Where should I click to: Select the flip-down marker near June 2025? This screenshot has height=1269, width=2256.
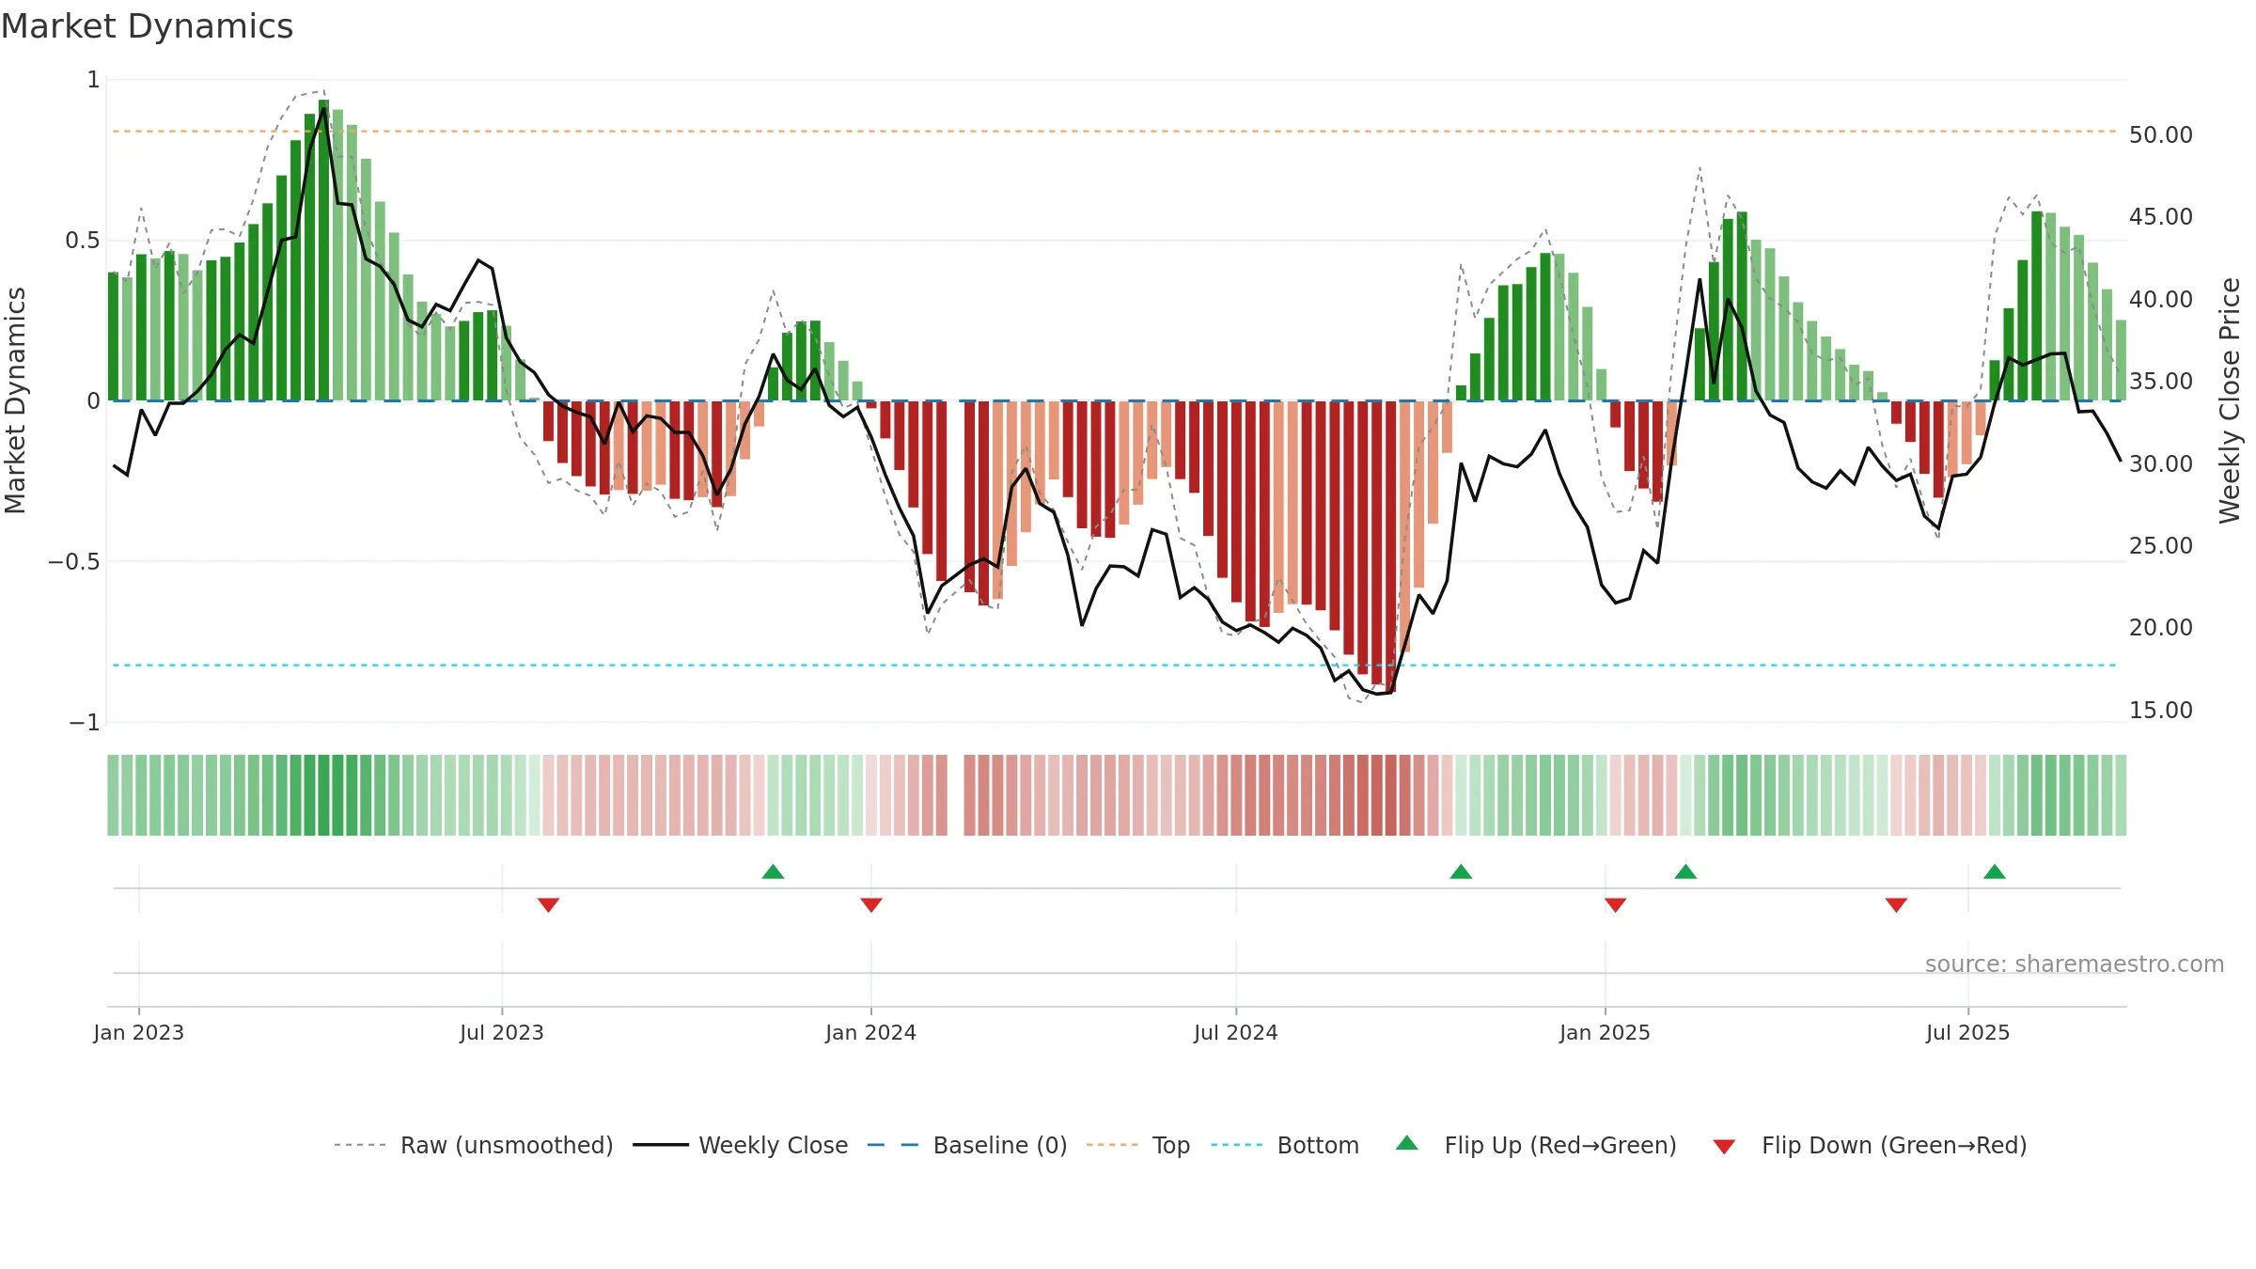pyautogui.click(x=1896, y=905)
